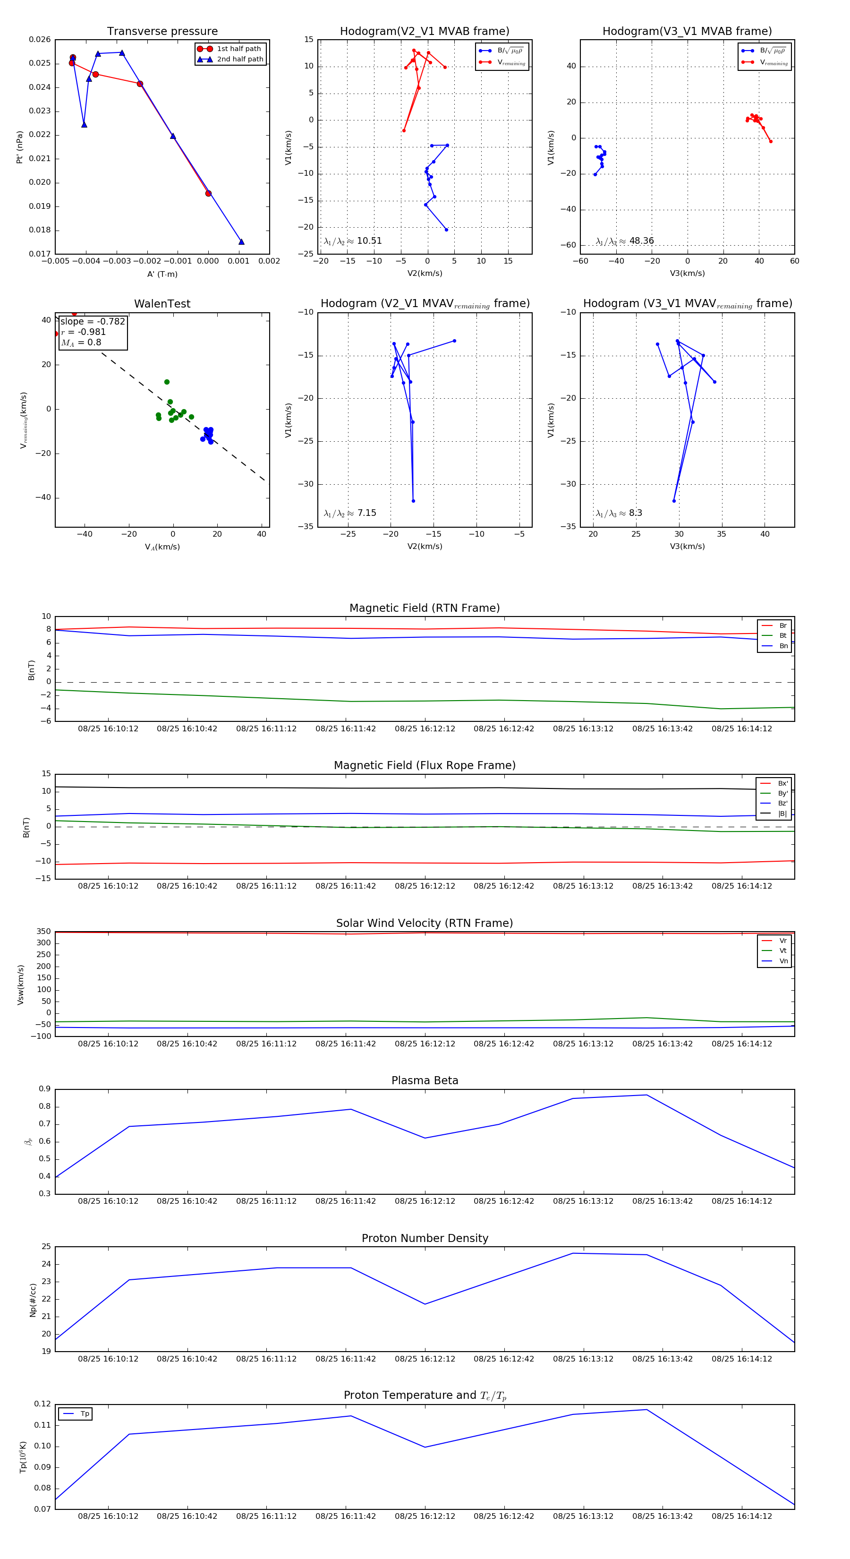Click '08/25 16:10:12' tick under RTN magnetic field

point(108,728)
